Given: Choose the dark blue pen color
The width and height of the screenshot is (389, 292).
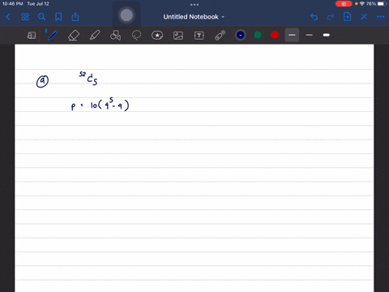Looking at the screenshot, I should click(241, 35).
